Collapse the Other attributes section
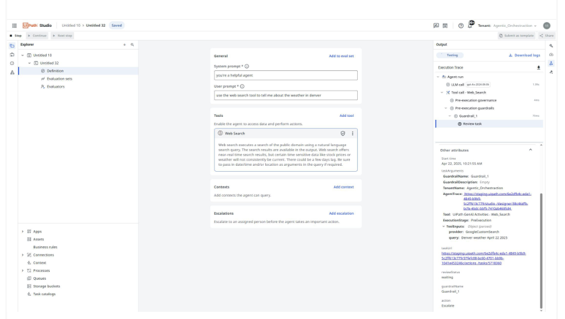This screenshot has height=319, width=565. click(530, 150)
